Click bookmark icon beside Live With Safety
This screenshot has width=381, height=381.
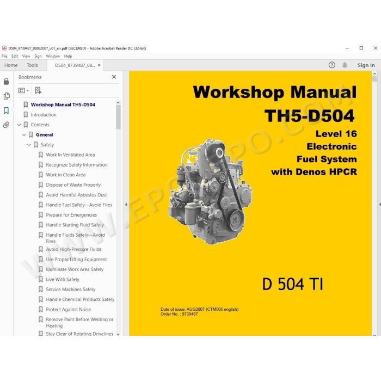pos(41,279)
